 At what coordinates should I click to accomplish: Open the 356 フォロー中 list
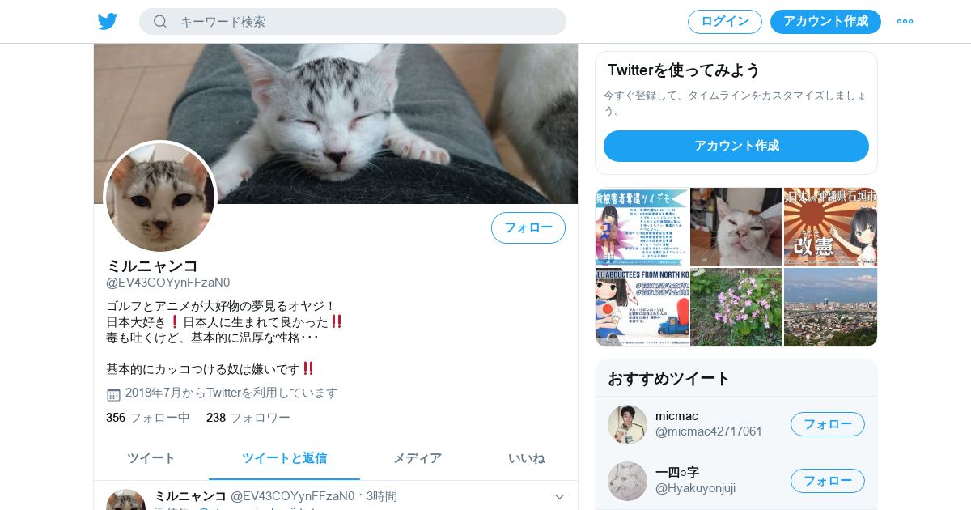pos(148,418)
